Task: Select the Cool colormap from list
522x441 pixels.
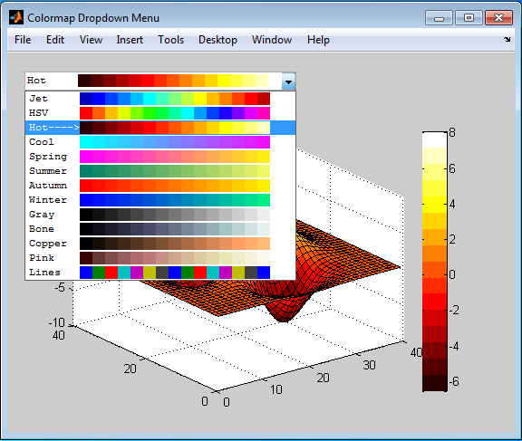Action: click(160, 142)
